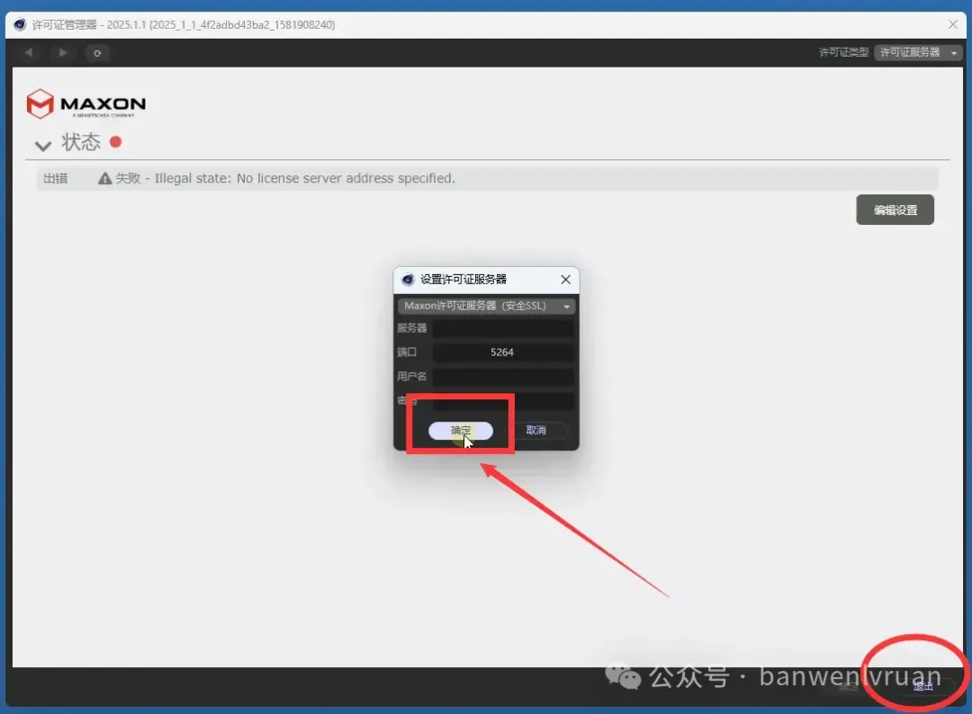972x714 pixels.
Task: Focus the 用户名 input field
Action: (x=503, y=377)
